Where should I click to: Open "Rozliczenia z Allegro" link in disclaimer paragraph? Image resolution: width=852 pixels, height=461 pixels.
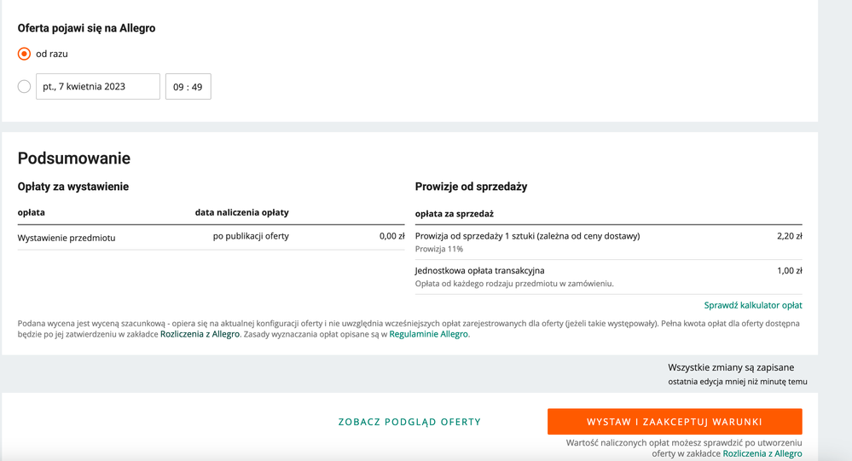(x=200, y=334)
